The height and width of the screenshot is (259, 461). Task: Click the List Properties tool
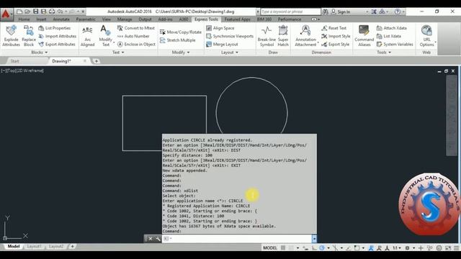55,28
